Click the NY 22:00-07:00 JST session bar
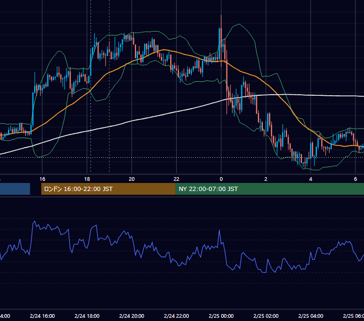 [269, 189]
